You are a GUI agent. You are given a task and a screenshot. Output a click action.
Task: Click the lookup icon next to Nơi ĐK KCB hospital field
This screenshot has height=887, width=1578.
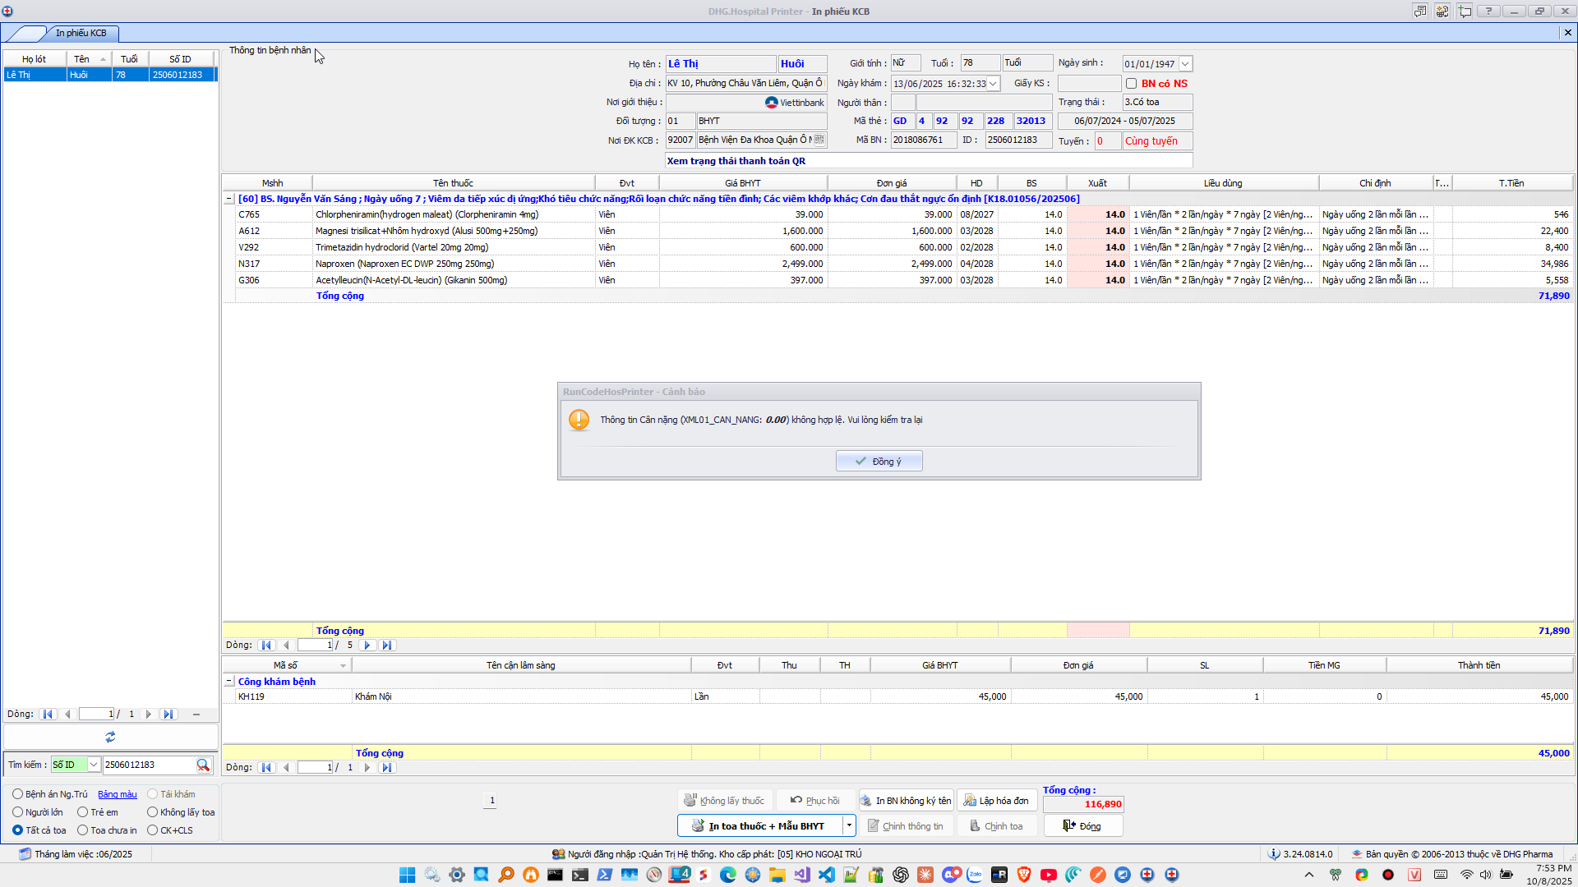point(819,140)
